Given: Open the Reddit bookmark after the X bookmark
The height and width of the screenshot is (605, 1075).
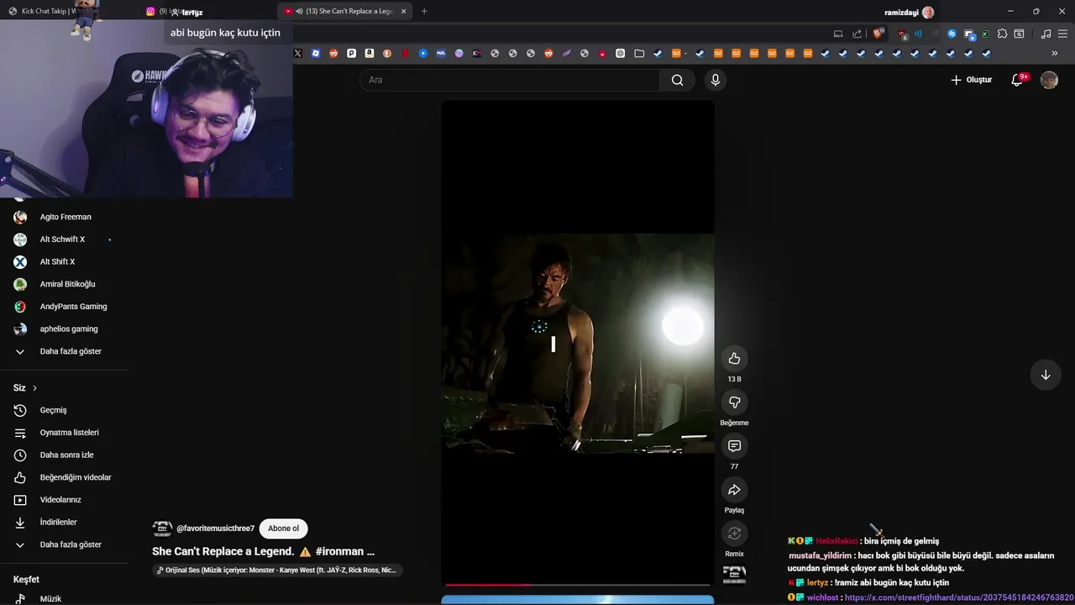Looking at the screenshot, I should (x=333, y=53).
